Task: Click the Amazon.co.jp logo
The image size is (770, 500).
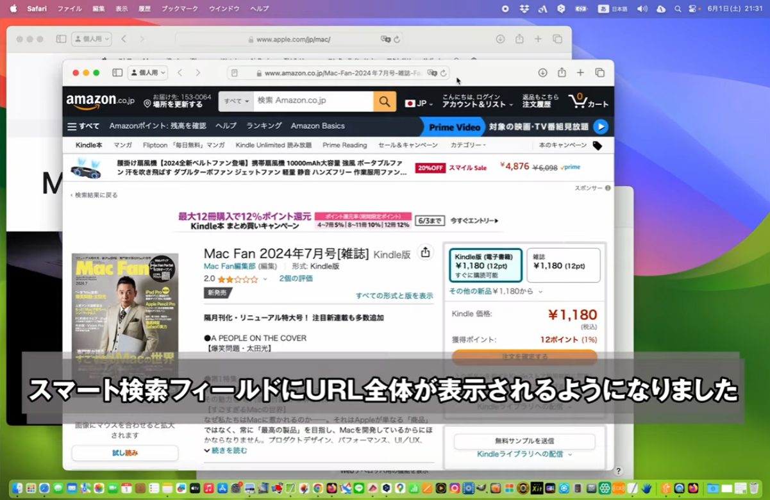Action: 101,101
